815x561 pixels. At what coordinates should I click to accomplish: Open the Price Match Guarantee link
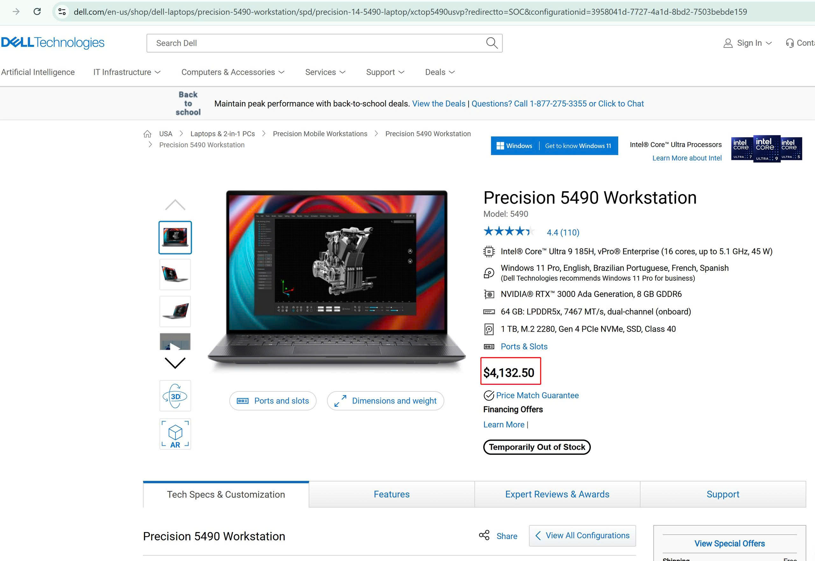pyautogui.click(x=537, y=396)
